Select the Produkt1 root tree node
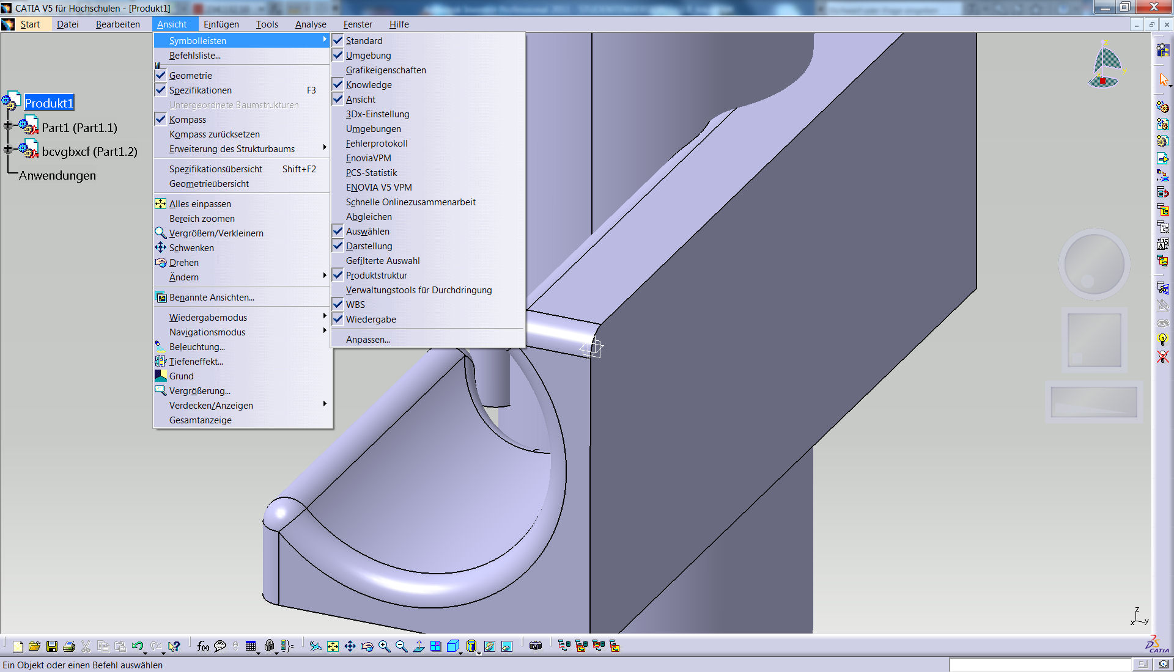This screenshot has height=672, width=1174. (49, 103)
